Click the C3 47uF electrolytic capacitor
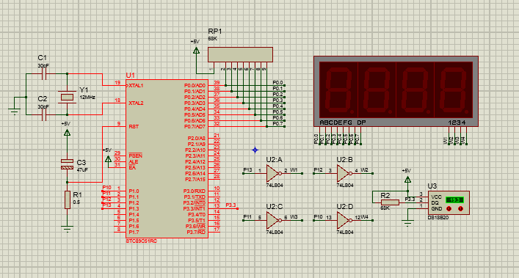 click(68, 164)
